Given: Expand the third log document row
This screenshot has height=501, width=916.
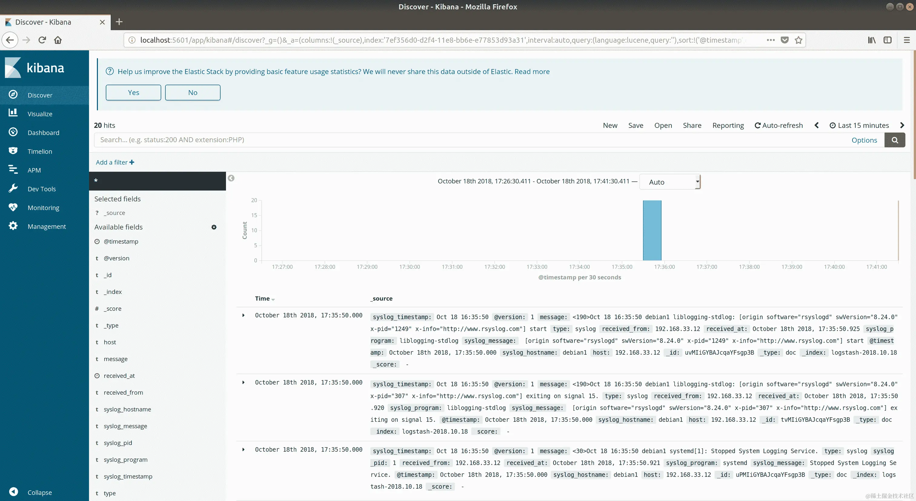Looking at the screenshot, I should click(x=244, y=450).
